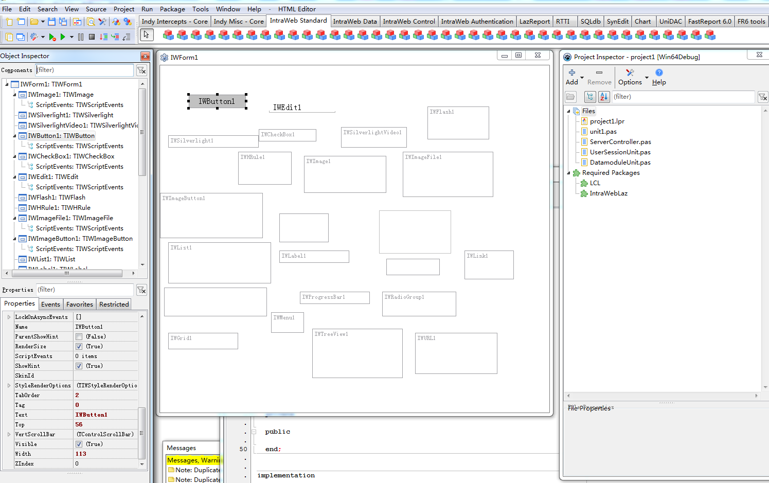Collapse the Files node in Project Inspector

click(x=568, y=111)
